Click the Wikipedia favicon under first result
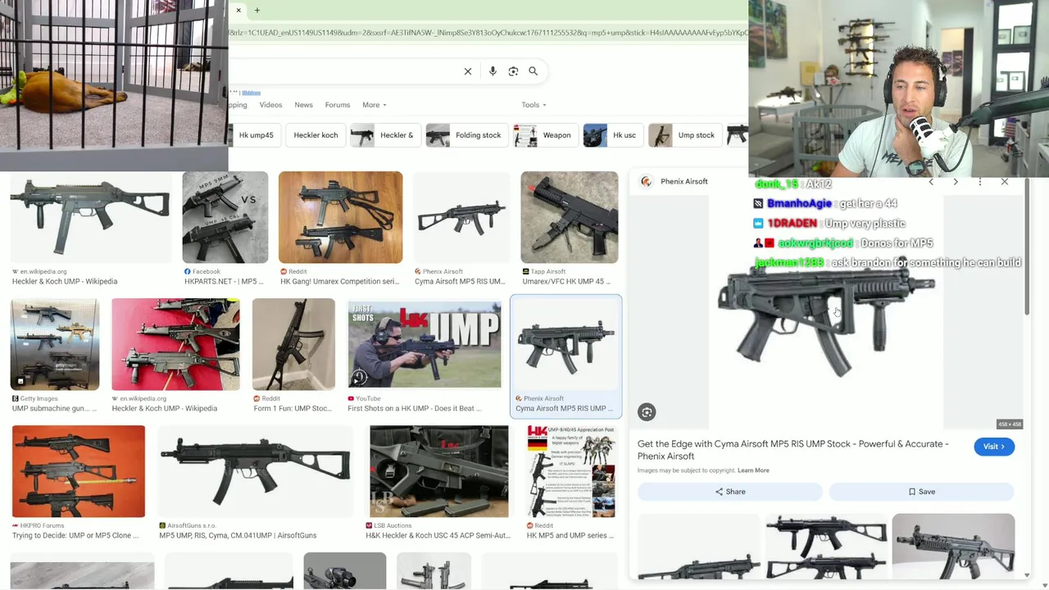The height and width of the screenshot is (590, 1049). point(16,271)
